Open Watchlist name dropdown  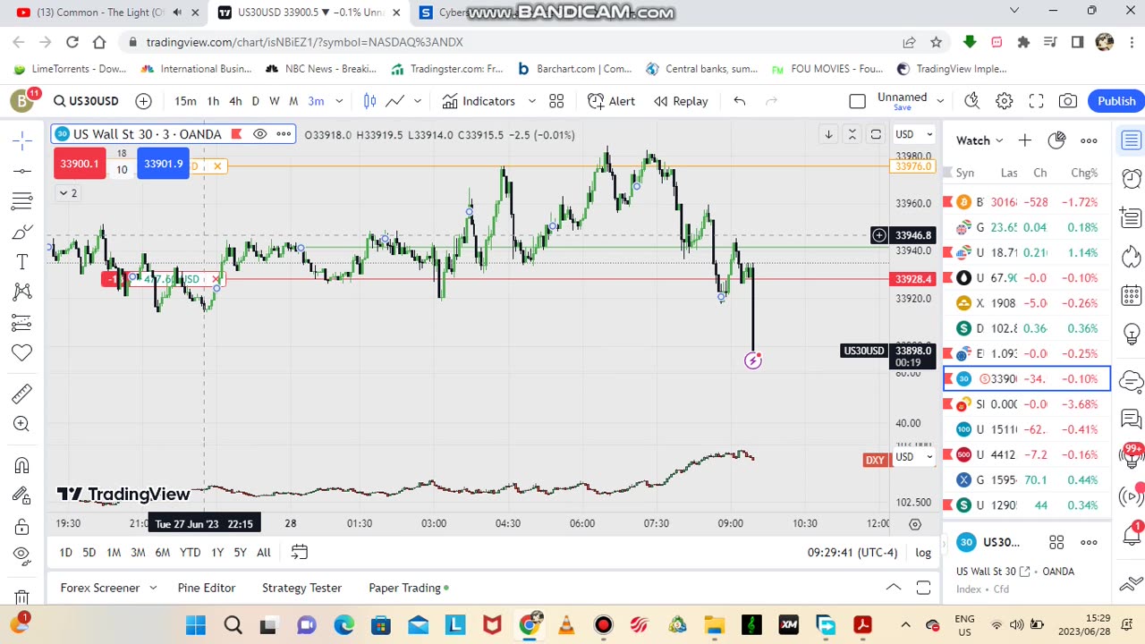point(980,140)
